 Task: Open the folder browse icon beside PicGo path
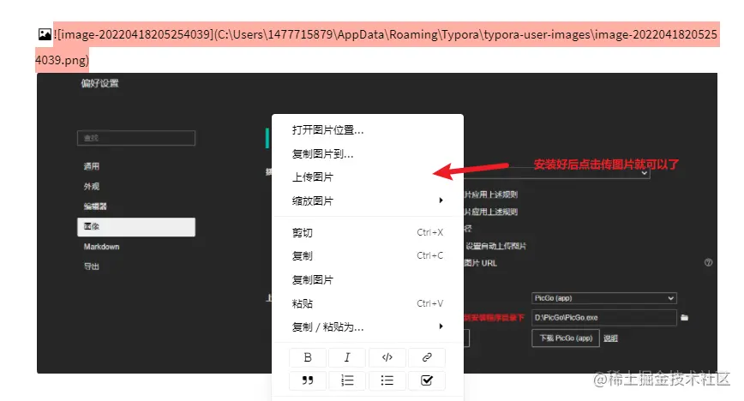(684, 318)
